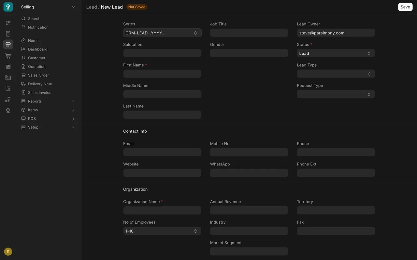417x260 pixels.
Task: Open the user avatar labeled S
Action: tap(8, 252)
